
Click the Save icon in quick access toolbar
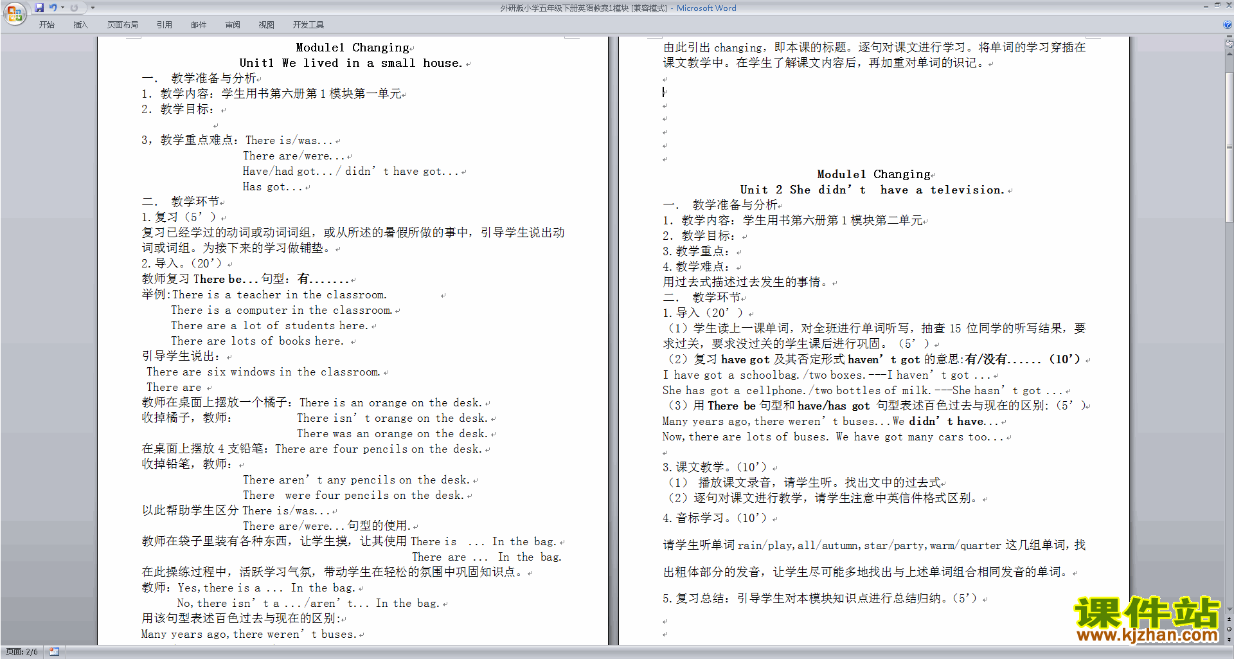coord(39,8)
